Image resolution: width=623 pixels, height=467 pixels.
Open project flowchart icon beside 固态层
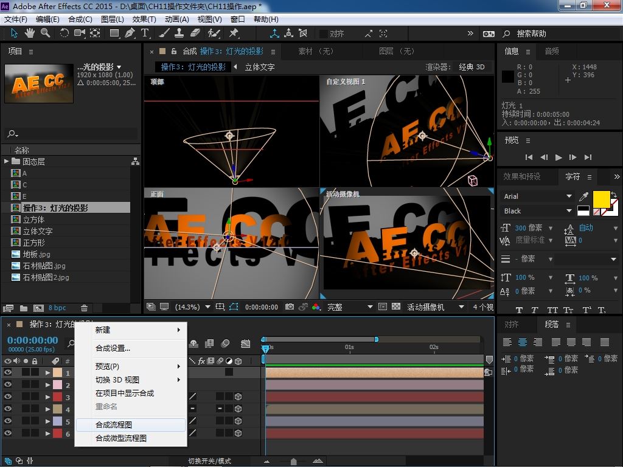click(135, 161)
